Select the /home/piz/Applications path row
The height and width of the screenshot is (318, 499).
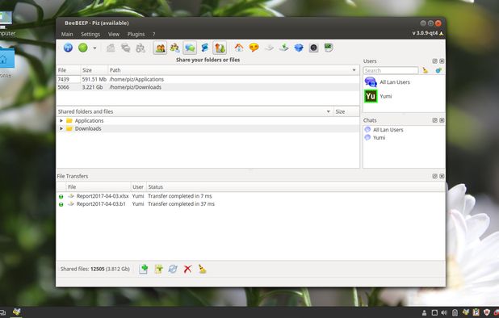coord(208,79)
